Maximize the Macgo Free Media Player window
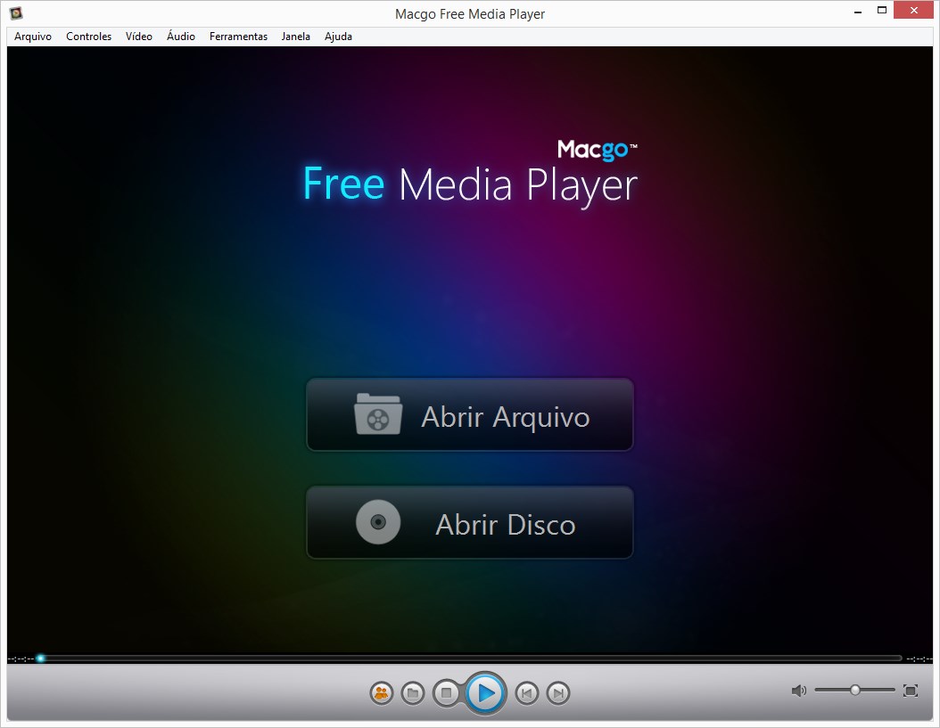This screenshot has height=728, width=940. pyautogui.click(x=882, y=10)
